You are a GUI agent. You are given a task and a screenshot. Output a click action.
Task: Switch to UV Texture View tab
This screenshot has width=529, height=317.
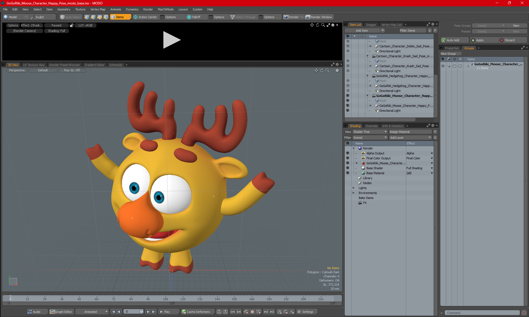coord(34,65)
